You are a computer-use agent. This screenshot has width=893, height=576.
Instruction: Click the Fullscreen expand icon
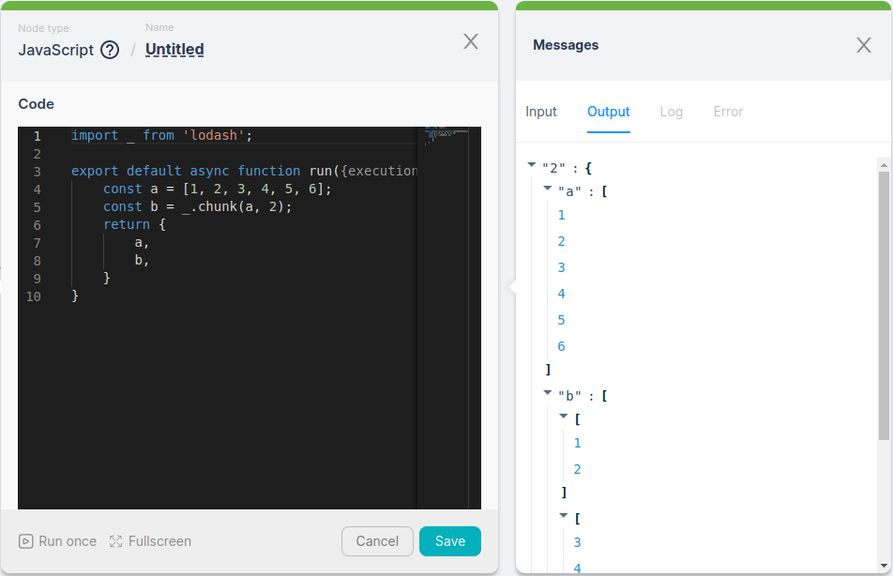tap(114, 541)
